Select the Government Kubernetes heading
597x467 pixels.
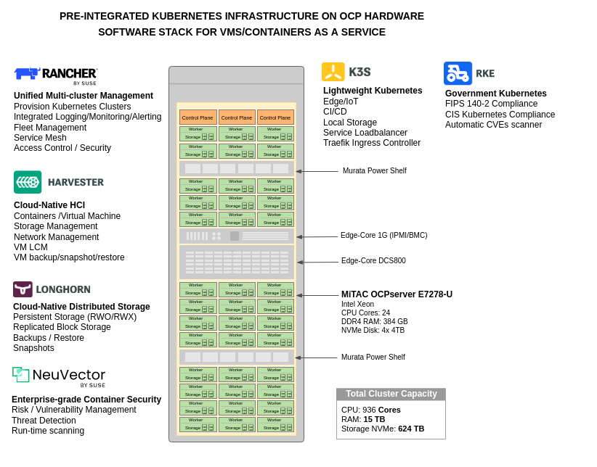pos(495,94)
